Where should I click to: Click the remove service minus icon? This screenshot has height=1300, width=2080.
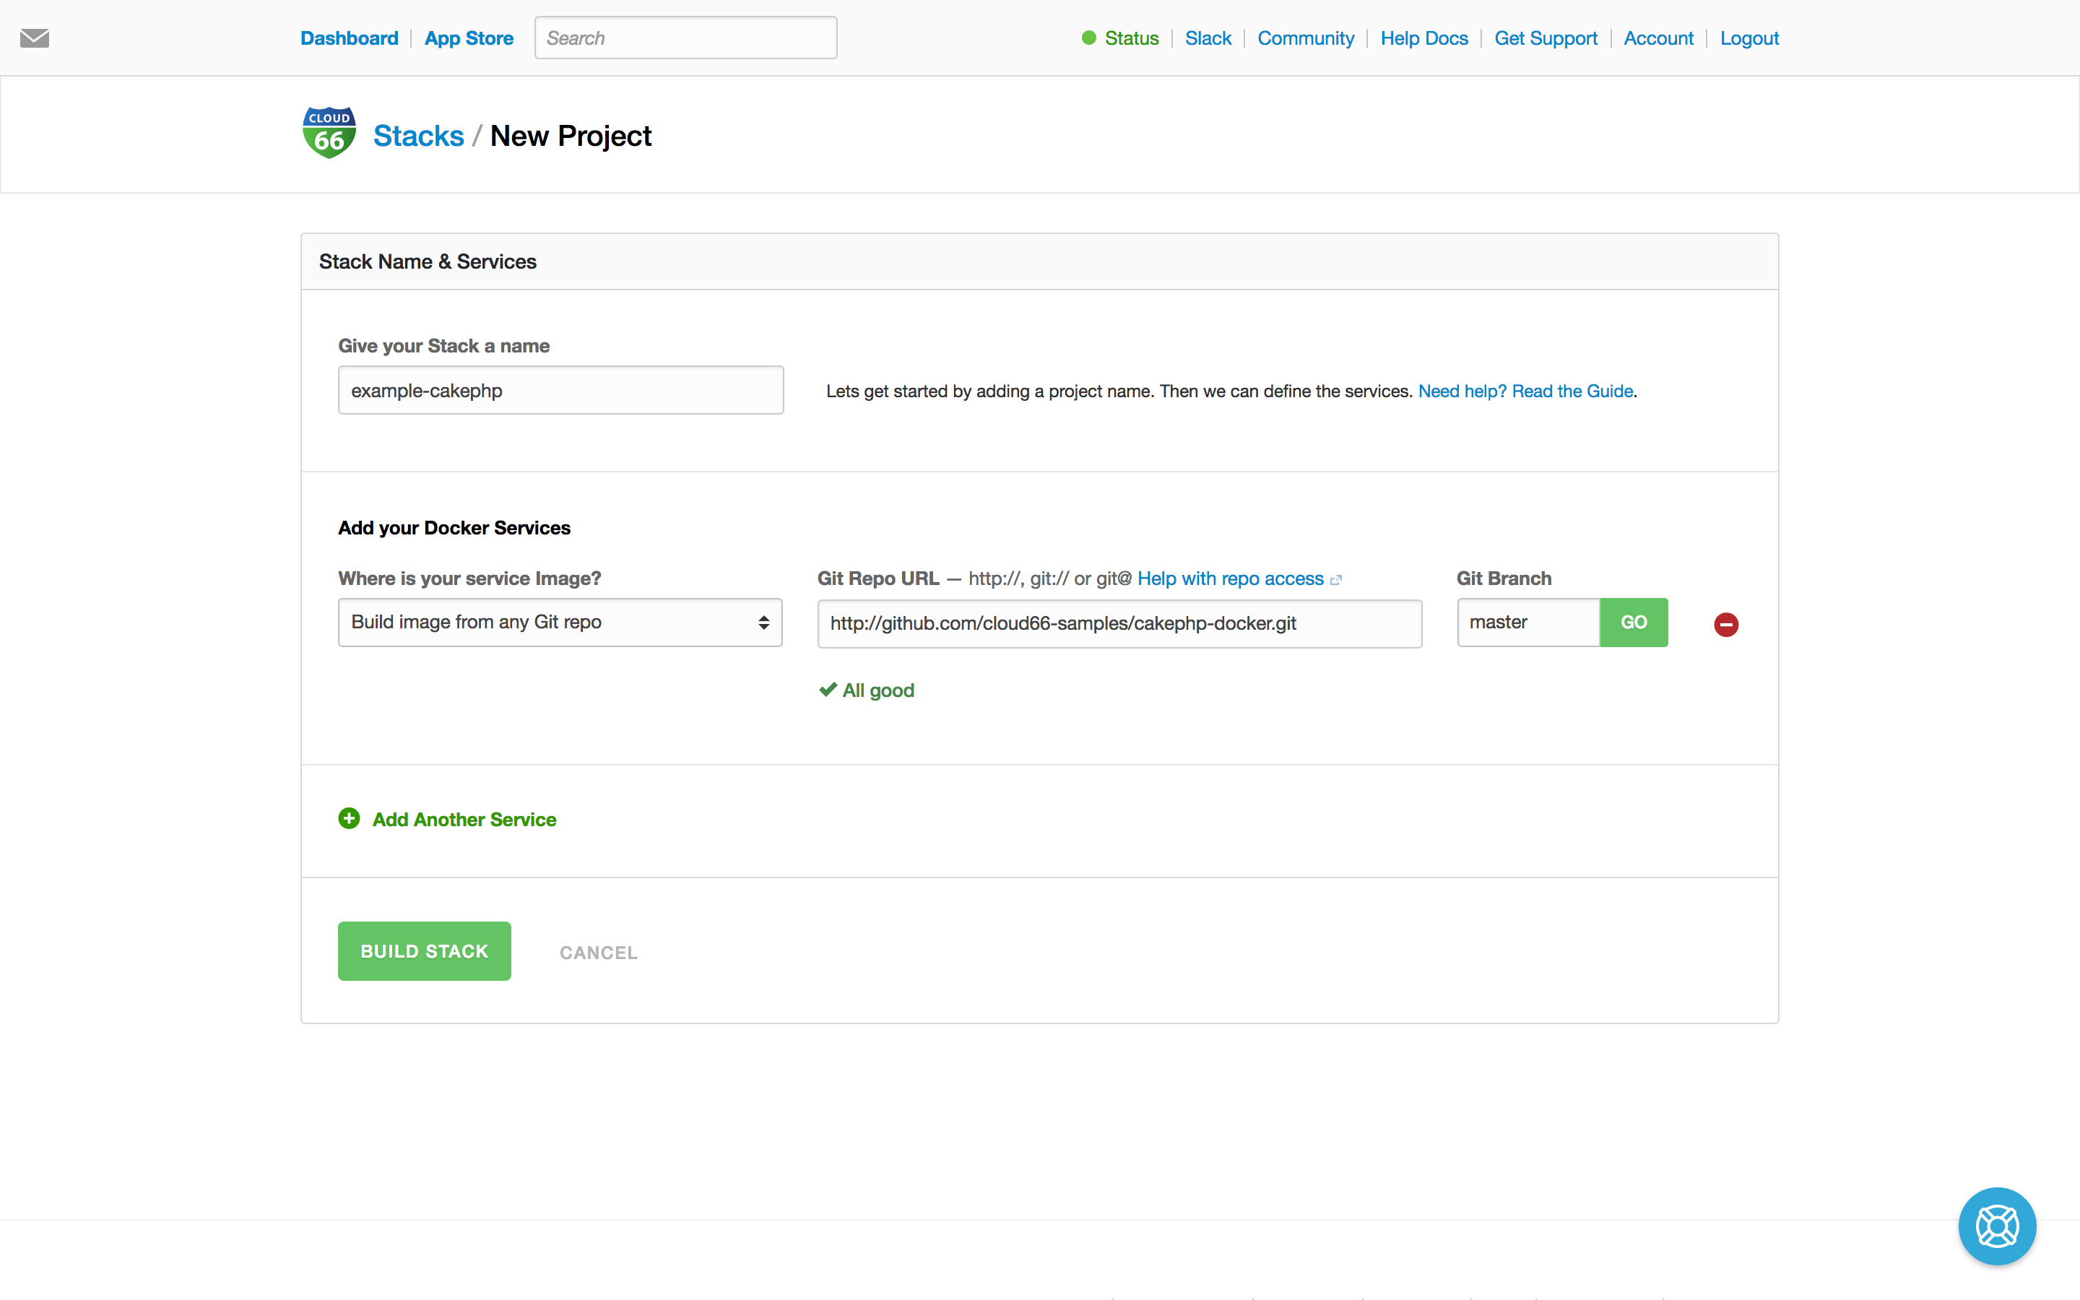(1725, 625)
